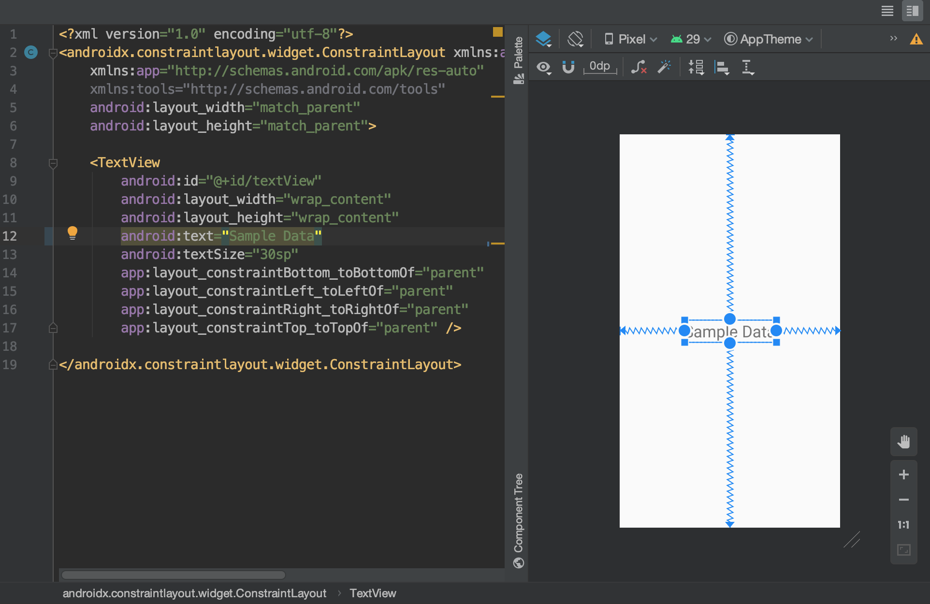Screen dimensions: 930x604
Task: Click the Guidelines icon in toolbar
Action: click(748, 67)
